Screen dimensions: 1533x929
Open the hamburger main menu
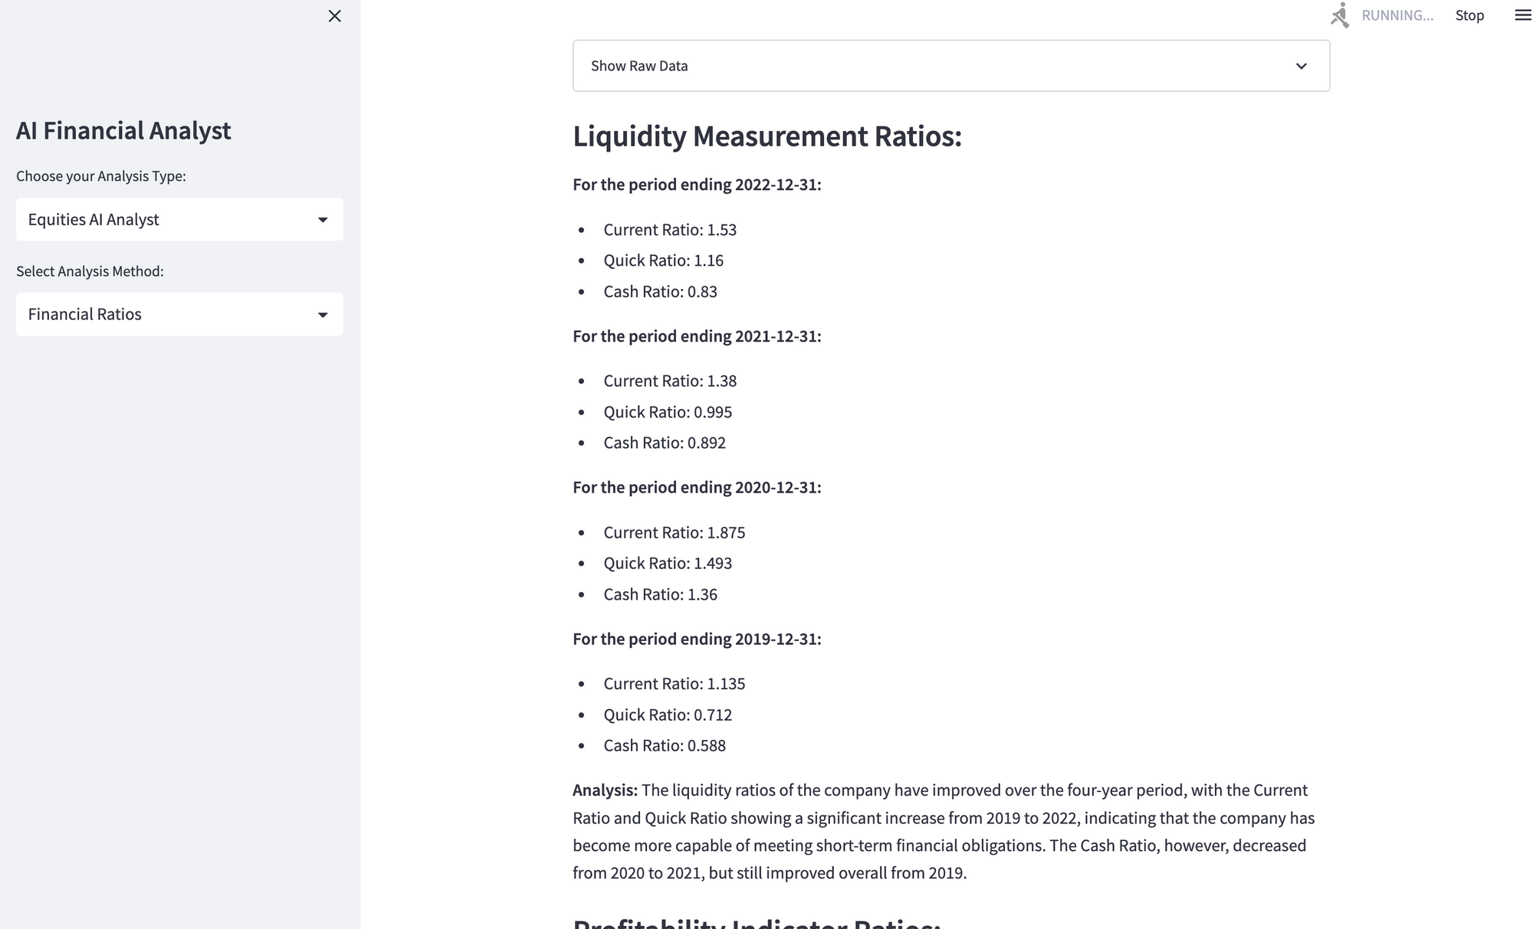pos(1522,15)
